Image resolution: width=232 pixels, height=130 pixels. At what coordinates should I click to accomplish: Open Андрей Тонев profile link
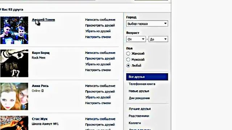[43, 19]
